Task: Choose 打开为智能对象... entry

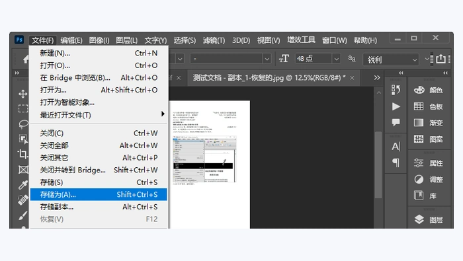Action: [99, 102]
